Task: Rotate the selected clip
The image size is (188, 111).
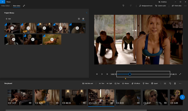Action: pyautogui.click(x=170, y=83)
